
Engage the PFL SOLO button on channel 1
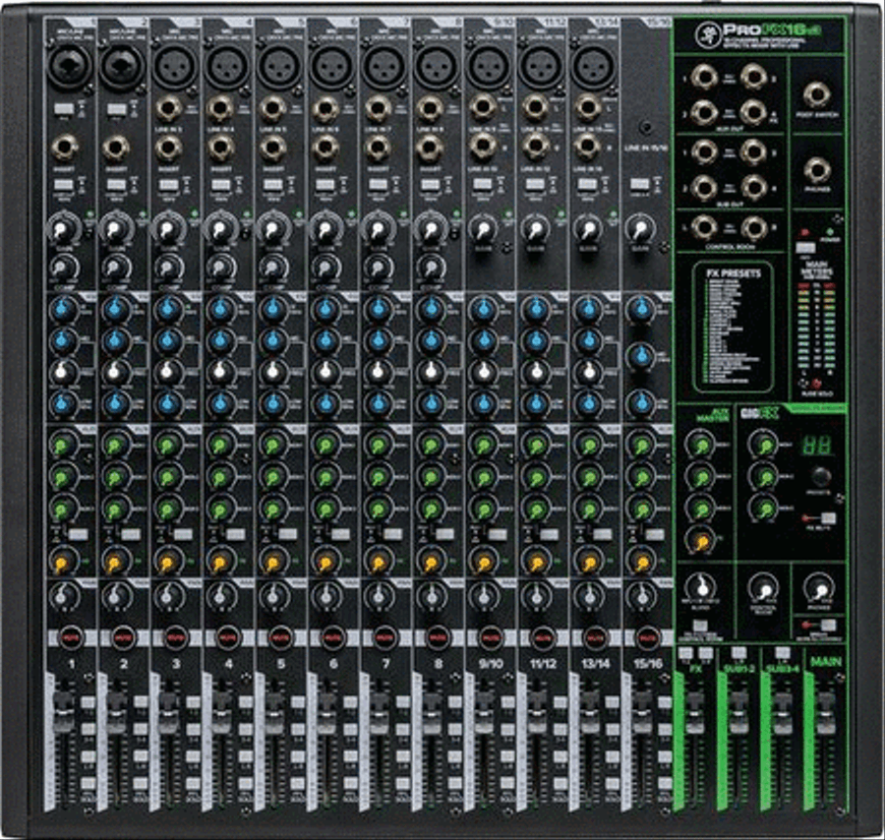coord(88,784)
